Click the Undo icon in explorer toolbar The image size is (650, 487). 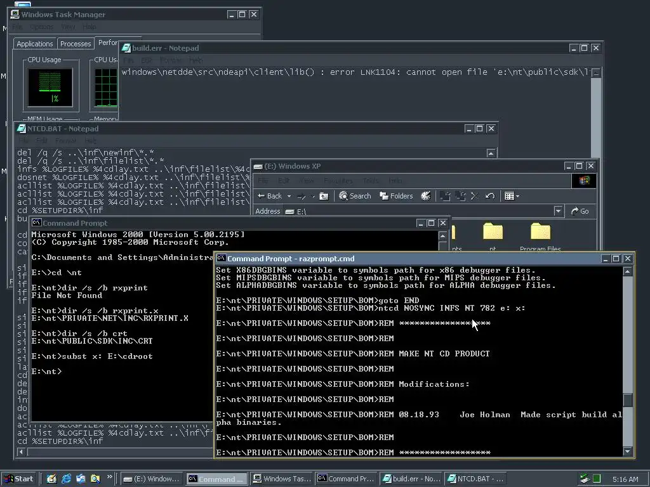coord(490,196)
